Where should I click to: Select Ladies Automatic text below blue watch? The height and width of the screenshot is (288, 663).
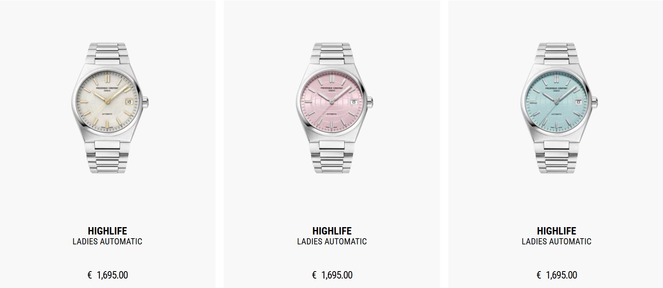coord(557,242)
